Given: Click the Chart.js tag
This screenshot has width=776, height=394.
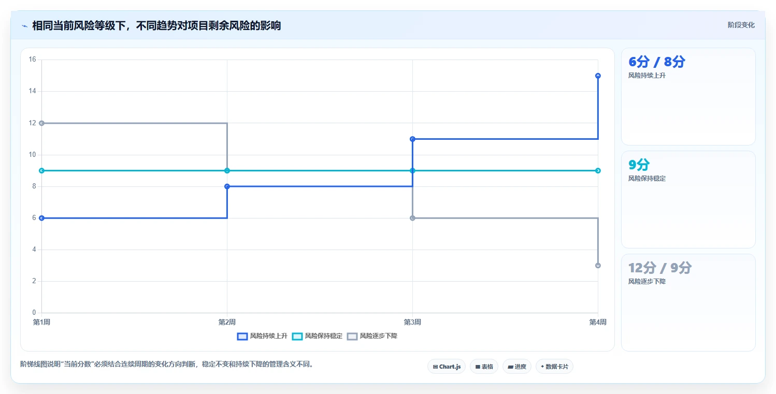Looking at the screenshot, I should (x=447, y=367).
